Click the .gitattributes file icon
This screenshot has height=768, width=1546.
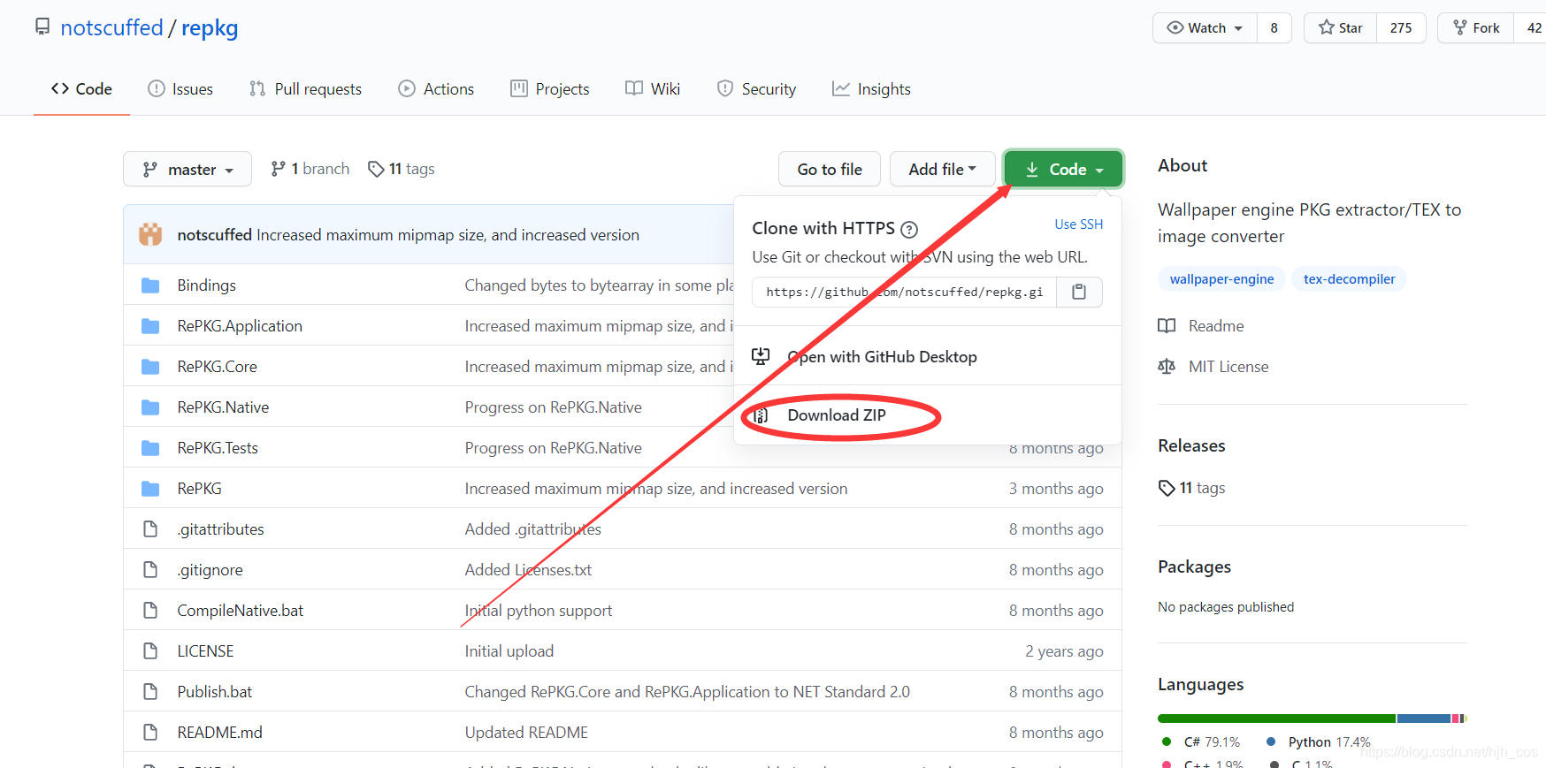tap(150, 529)
